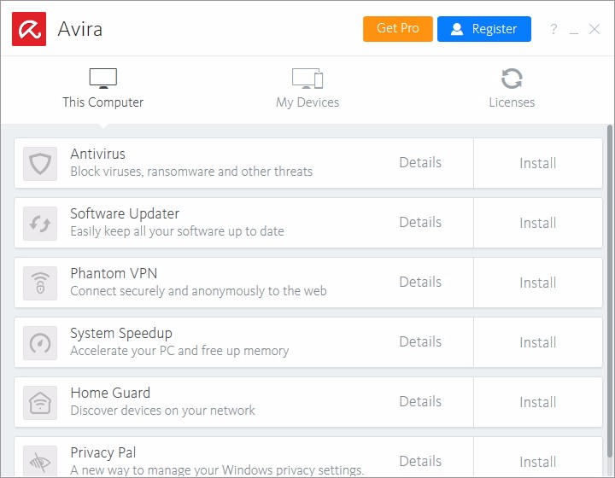This screenshot has width=615, height=478.
Task: Open help via the question mark icon
Action: pos(553,29)
